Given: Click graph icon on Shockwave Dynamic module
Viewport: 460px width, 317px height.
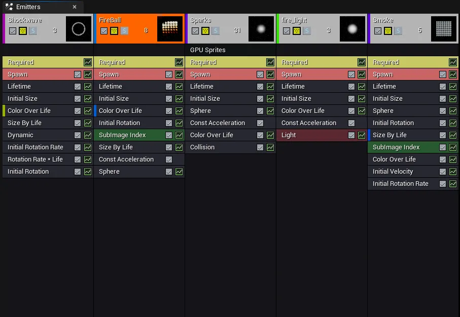Looking at the screenshot, I should click(x=88, y=135).
